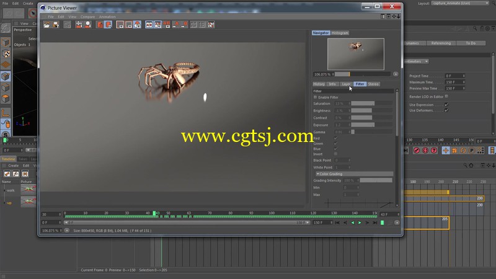This screenshot has width=496, height=279.
Task: Toggle Render LOD in Editor checkbox
Action: tap(446, 97)
